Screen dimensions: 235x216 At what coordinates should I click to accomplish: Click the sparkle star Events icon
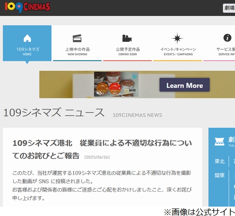[177, 38]
